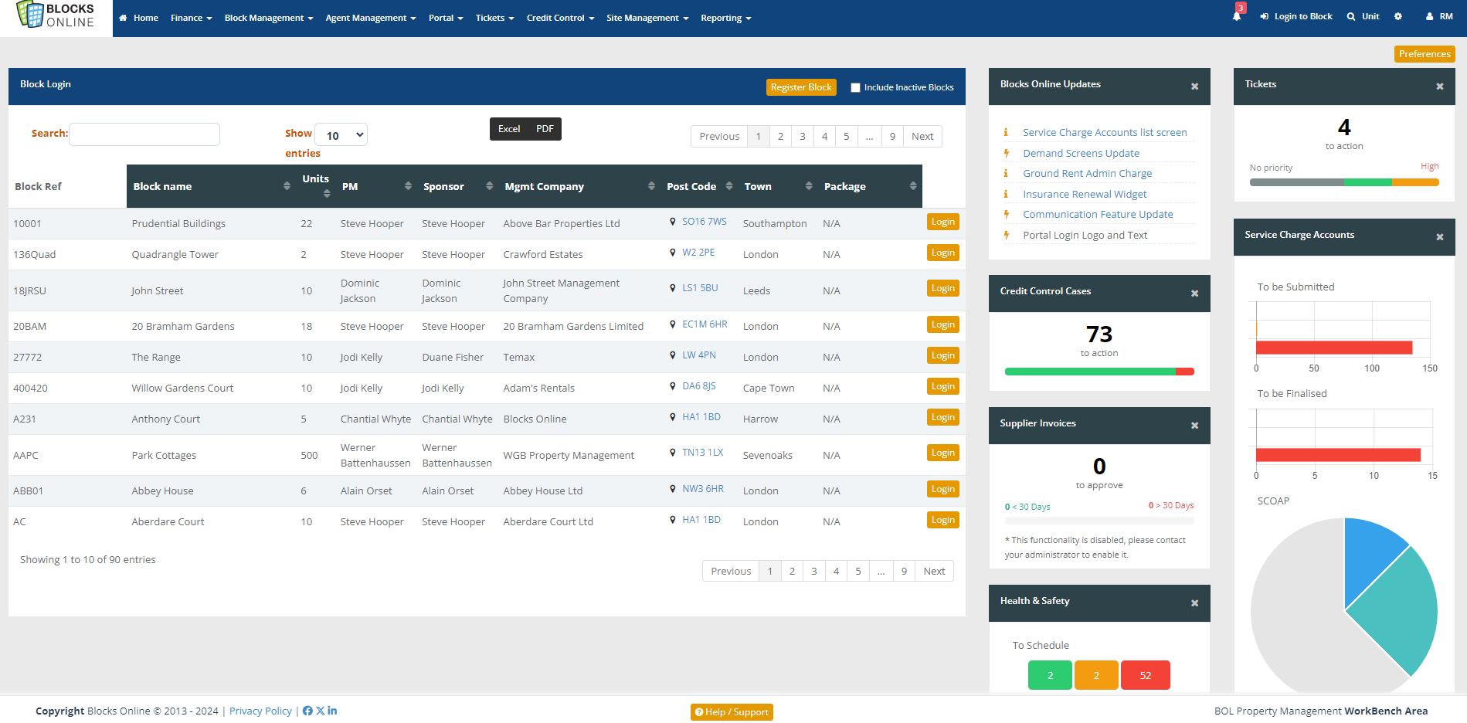Expand the Site Management menu
Image resolution: width=1467 pixels, height=723 pixels.
tap(647, 18)
